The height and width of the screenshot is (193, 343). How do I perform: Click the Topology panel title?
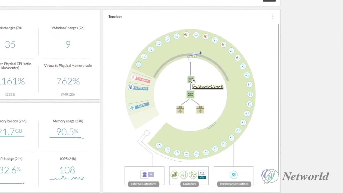pos(115,17)
